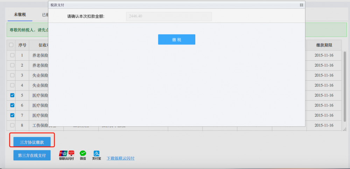The height and width of the screenshot is (169, 350).
Task: Uncheck the checkbox for row 6
Action: pyautogui.click(x=12, y=105)
